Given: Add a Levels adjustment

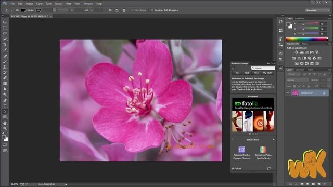Looking at the screenshot, I should tap(302, 52).
